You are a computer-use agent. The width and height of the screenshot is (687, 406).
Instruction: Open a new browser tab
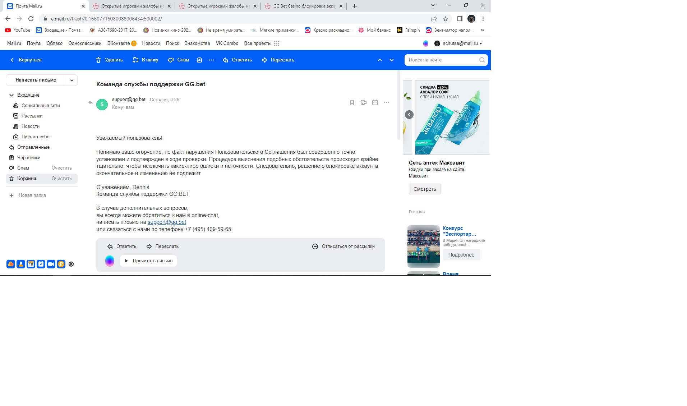click(x=355, y=6)
